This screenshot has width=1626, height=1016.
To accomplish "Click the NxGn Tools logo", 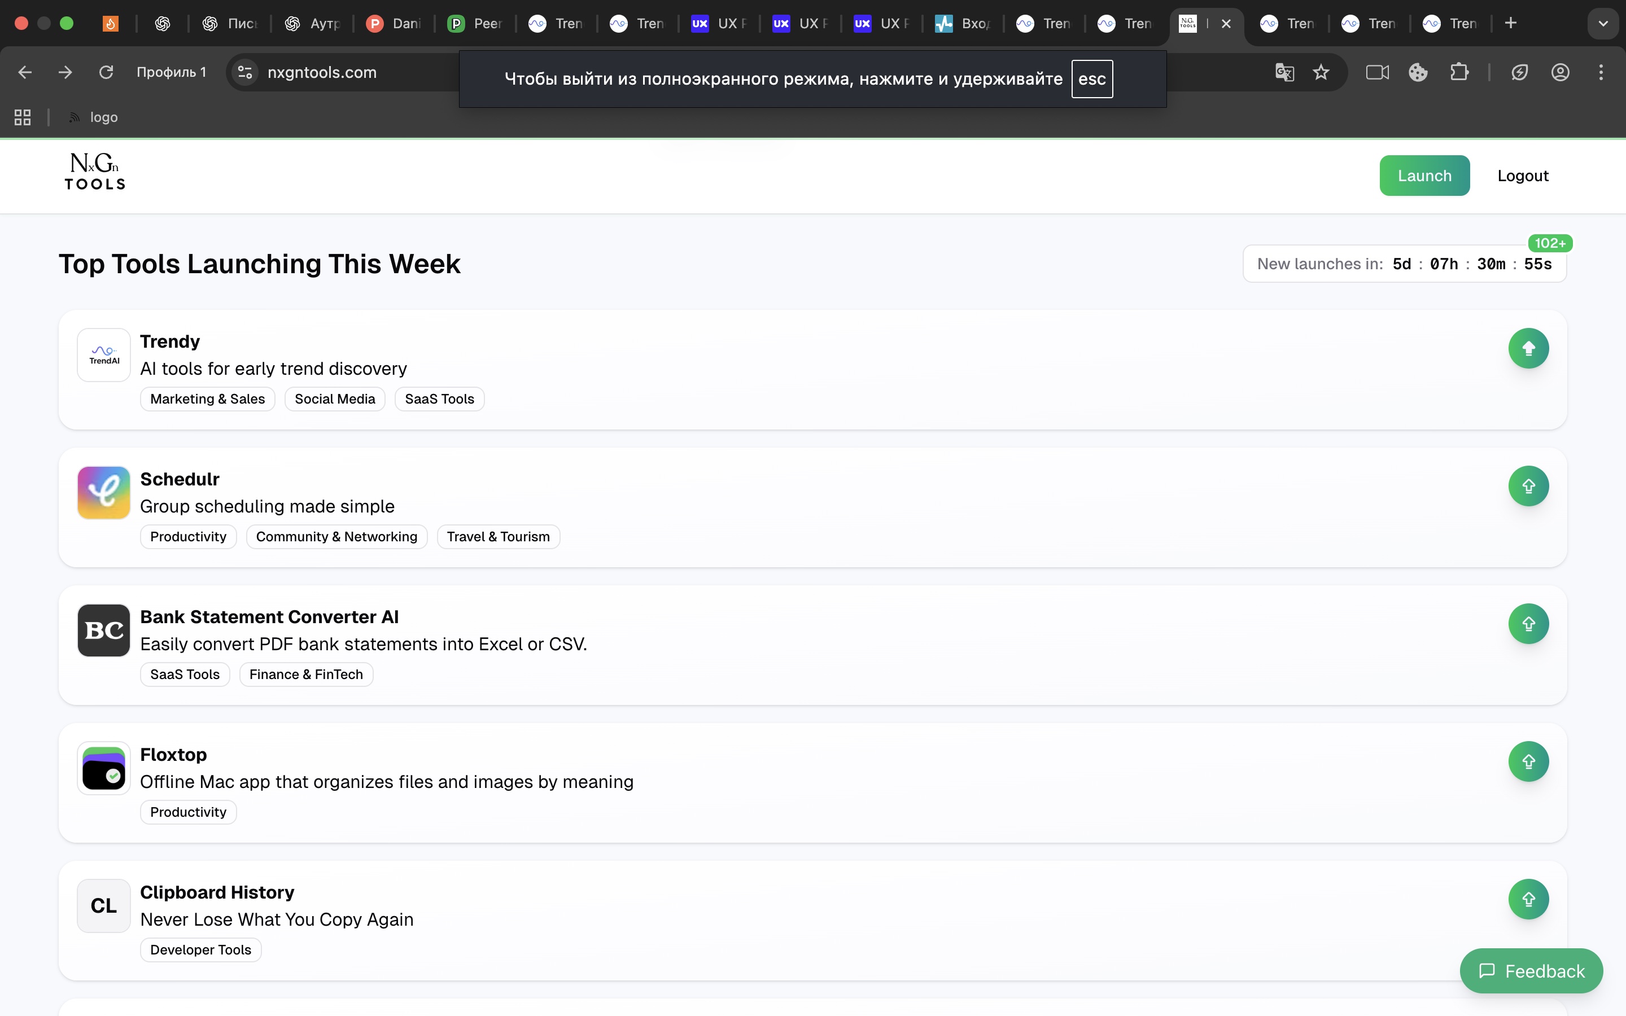I will (95, 172).
